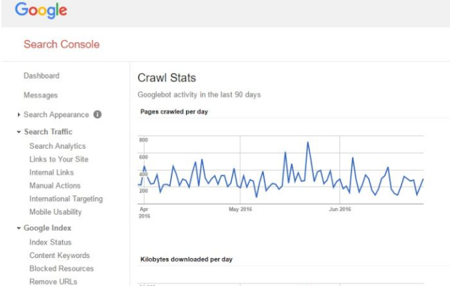Image resolution: width=450 pixels, height=286 pixels.
Task: Click the 'Apr 2016' axis label
Action: tap(144, 213)
